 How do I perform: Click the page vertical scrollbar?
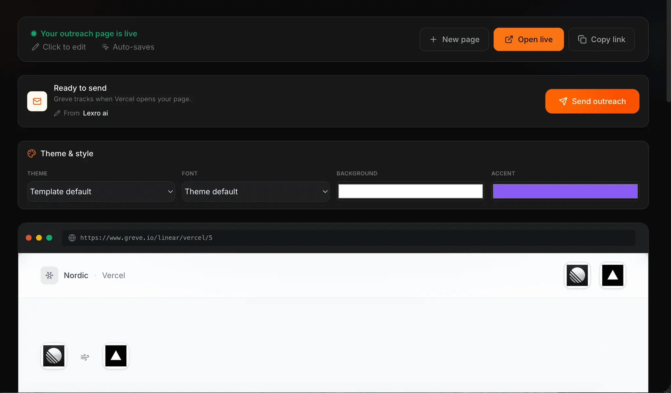(669, 51)
